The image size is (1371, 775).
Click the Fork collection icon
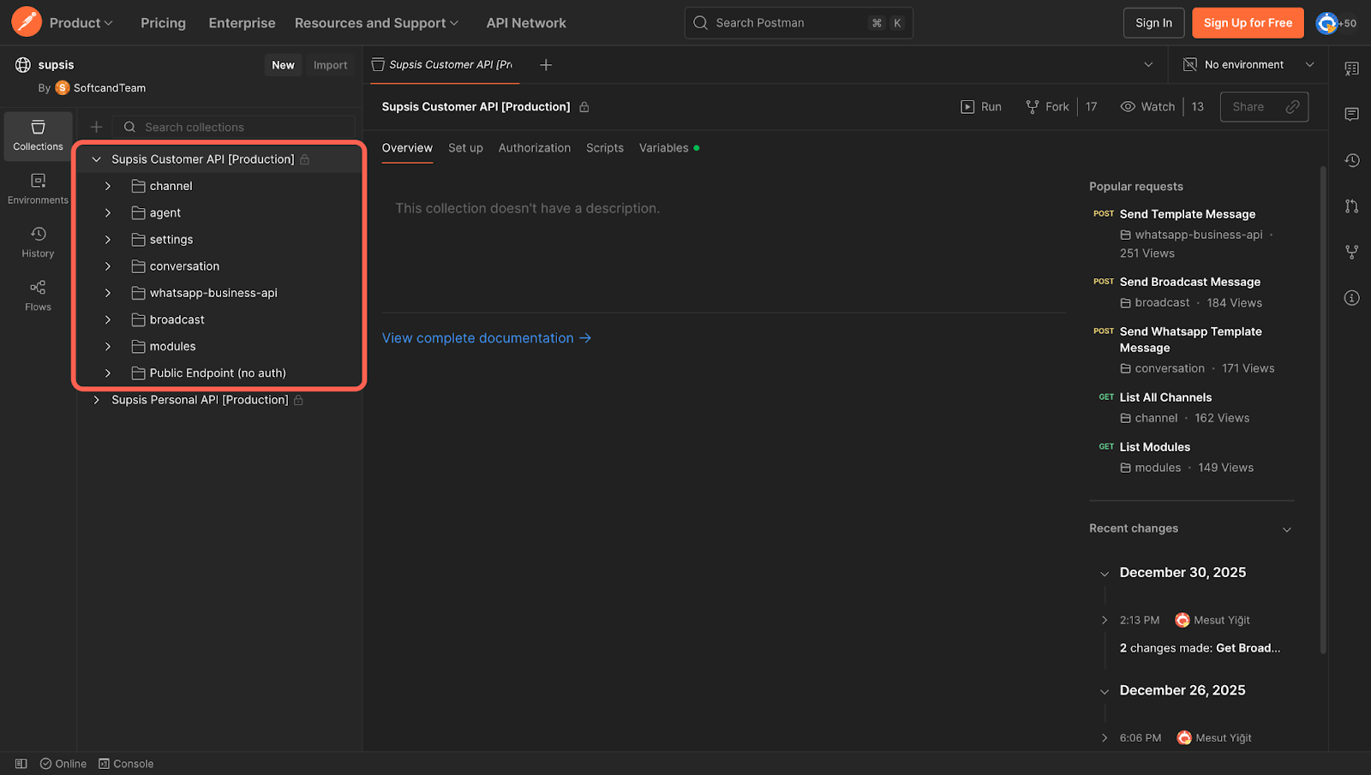tap(1047, 107)
